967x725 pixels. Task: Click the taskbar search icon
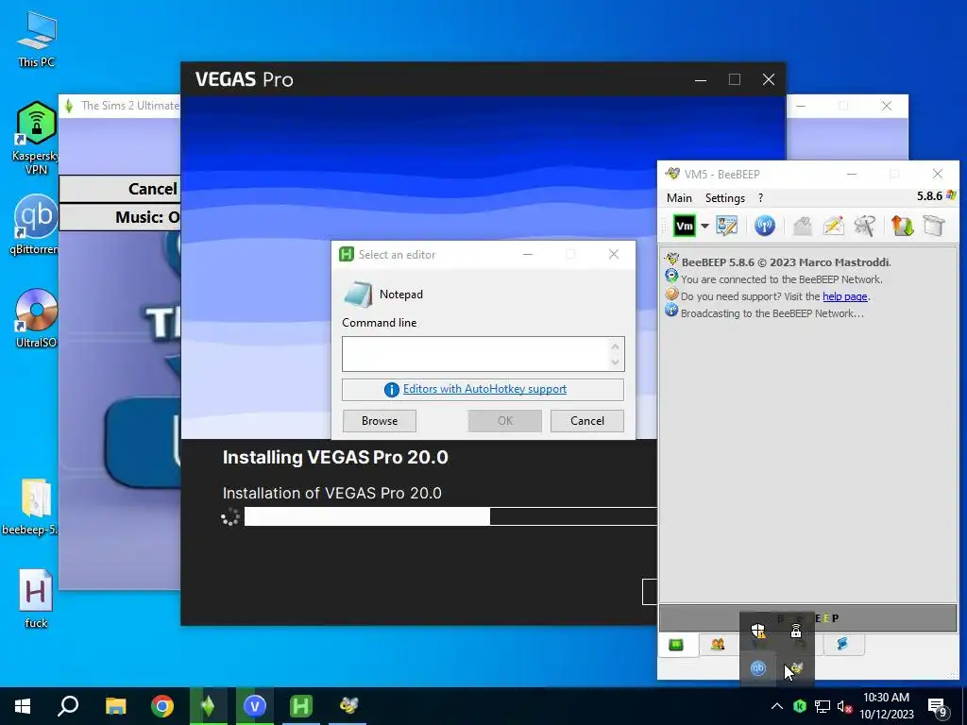pyautogui.click(x=68, y=706)
